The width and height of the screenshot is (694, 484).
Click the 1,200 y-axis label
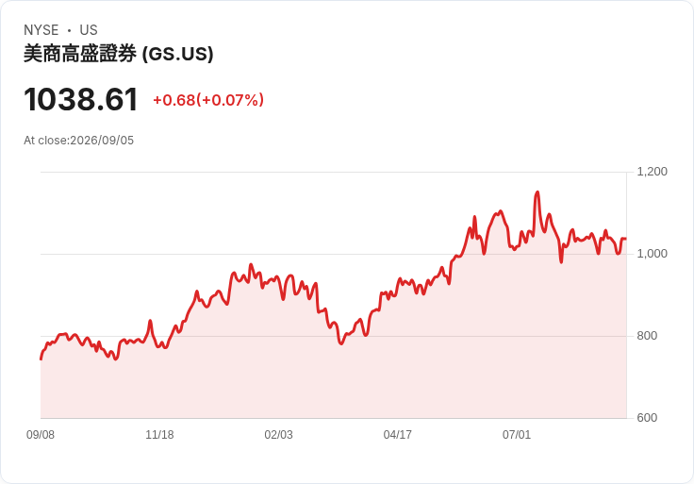click(652, 172)
